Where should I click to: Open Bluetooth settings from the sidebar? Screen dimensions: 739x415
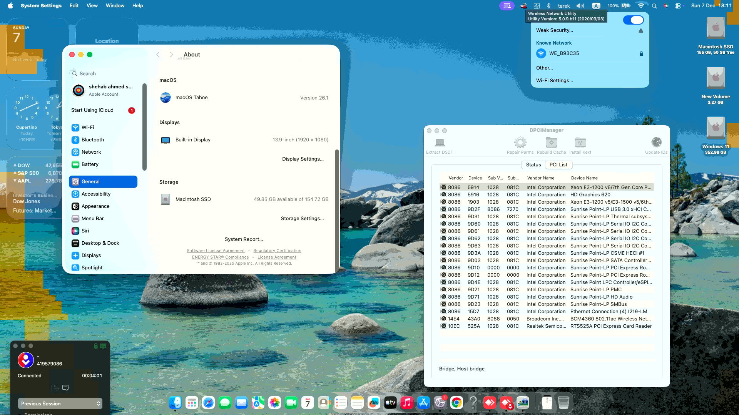pos(92,139)
